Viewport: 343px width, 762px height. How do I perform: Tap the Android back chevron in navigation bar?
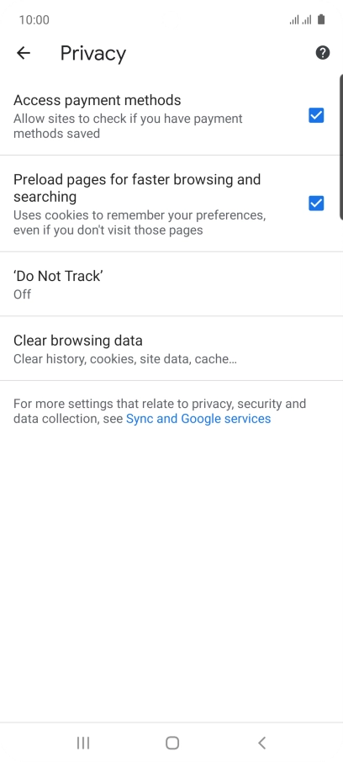click(x=261, y=743)
